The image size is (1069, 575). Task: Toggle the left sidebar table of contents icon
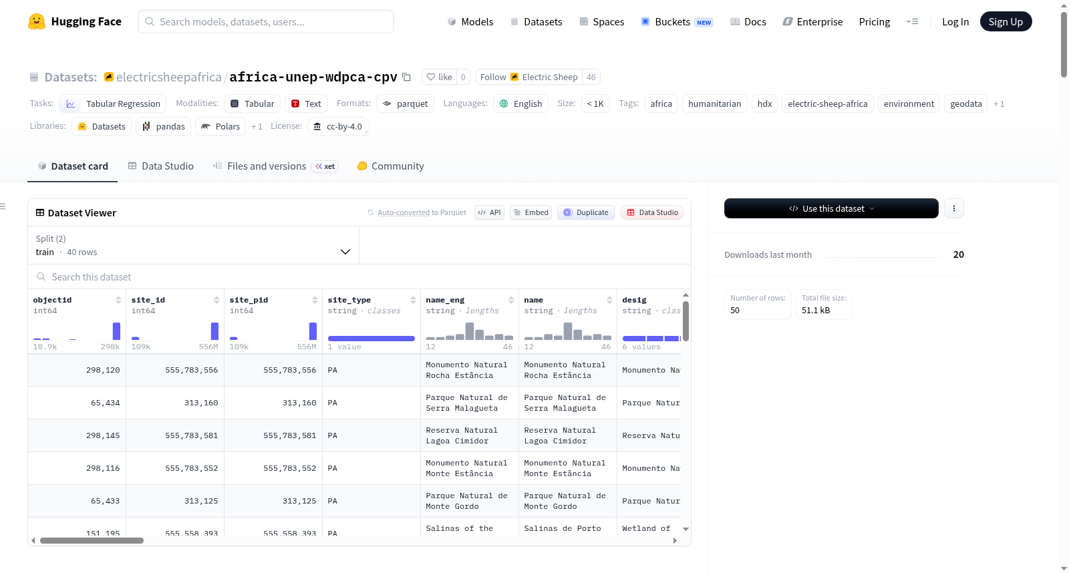[x=3, y=206]
